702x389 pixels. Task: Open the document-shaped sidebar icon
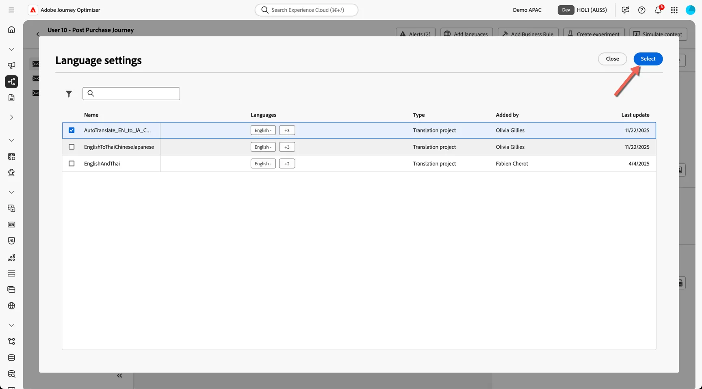coord(11,98)
